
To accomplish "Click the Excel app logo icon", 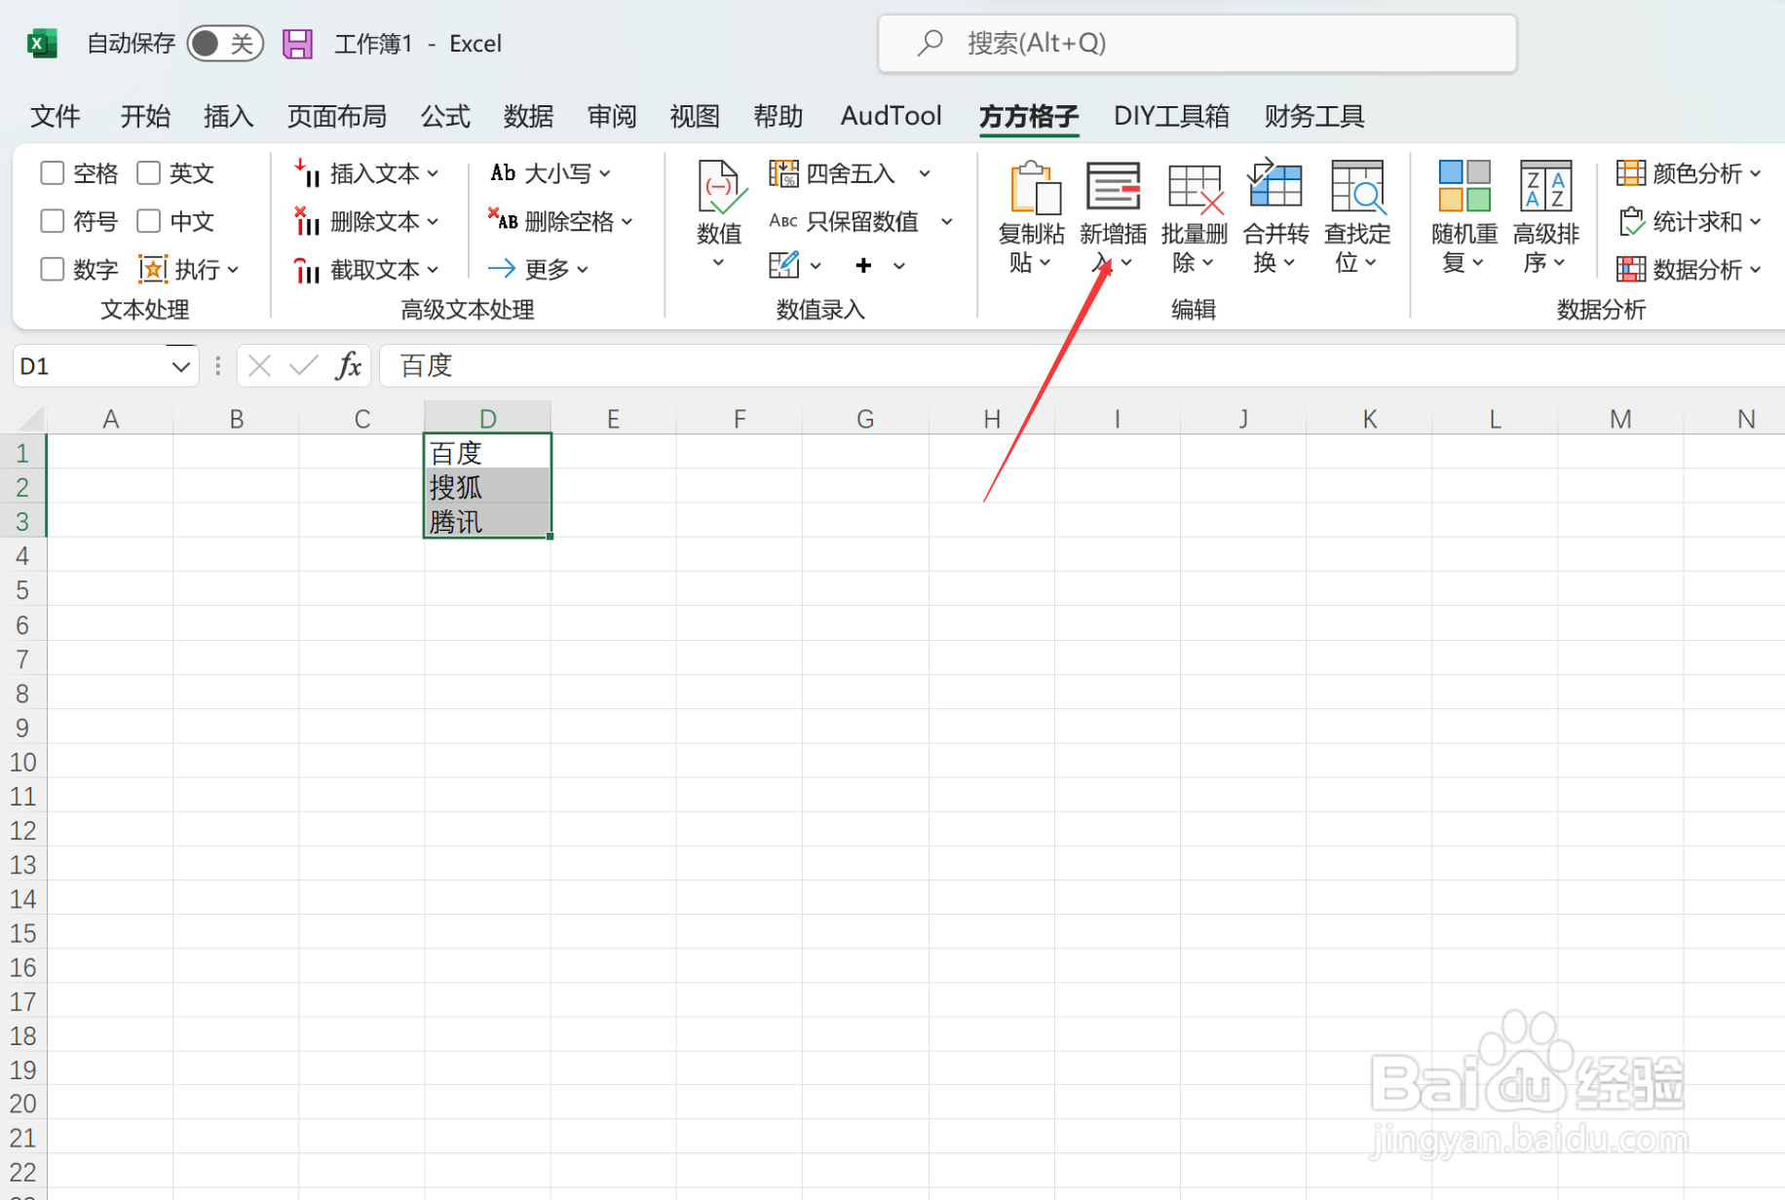I will [x=41, y=44].
